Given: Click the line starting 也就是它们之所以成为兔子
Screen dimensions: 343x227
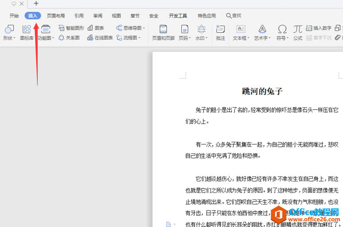Looking at the screenshot, I should [x=262, y=190].
